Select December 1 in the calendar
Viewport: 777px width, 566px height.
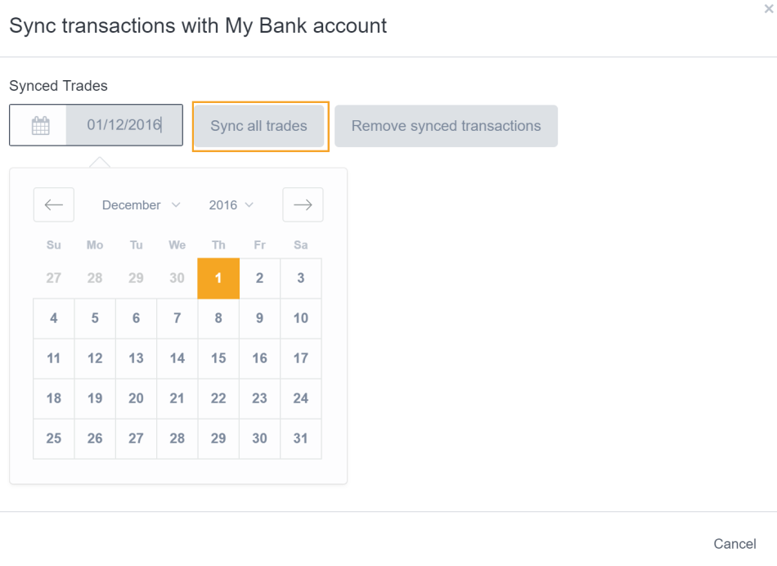tap(218, 278)
